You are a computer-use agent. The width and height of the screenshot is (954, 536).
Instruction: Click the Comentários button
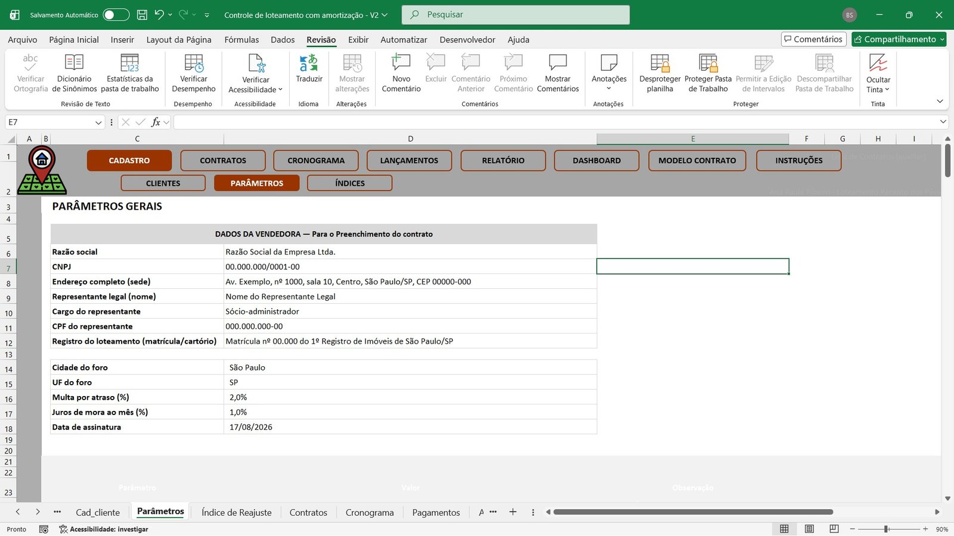[x=813, y=39]
